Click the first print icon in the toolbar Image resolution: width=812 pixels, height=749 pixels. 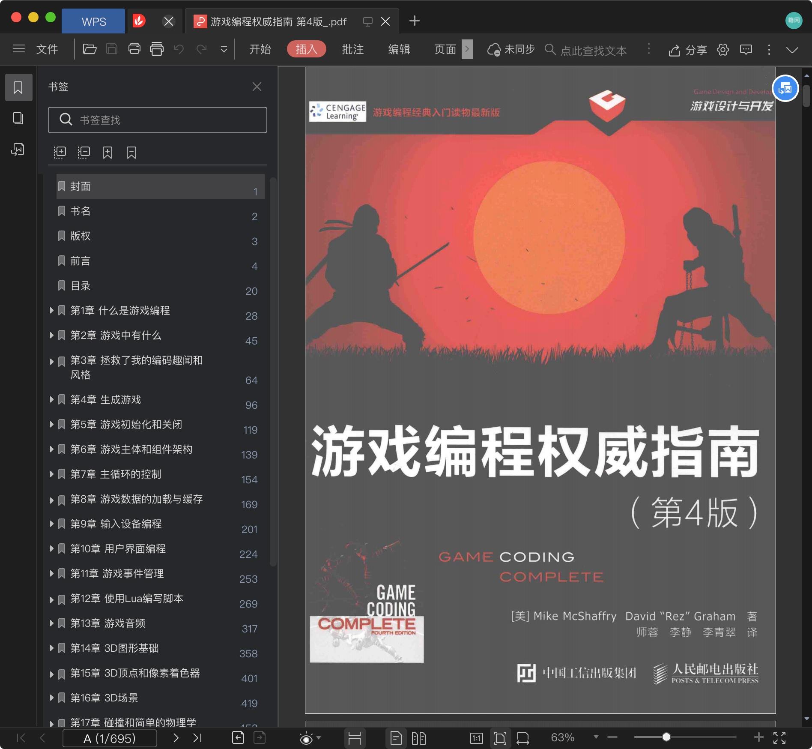tap(134, 49)
